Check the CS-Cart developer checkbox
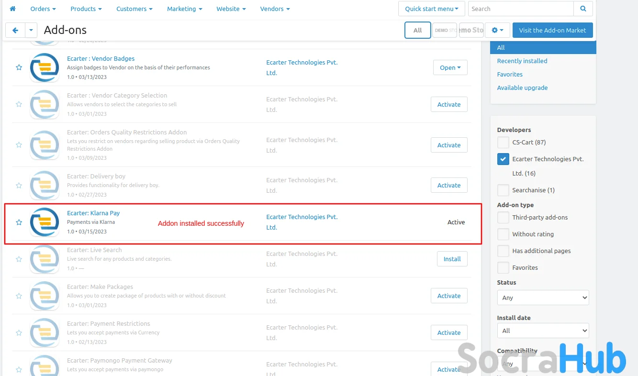Viewport: 638px width, 376px height. pyautogui.click(x=503, y=142)
